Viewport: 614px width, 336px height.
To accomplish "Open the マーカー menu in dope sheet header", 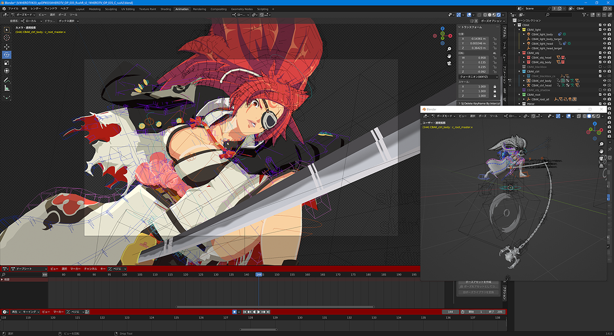I will (75, 269).
